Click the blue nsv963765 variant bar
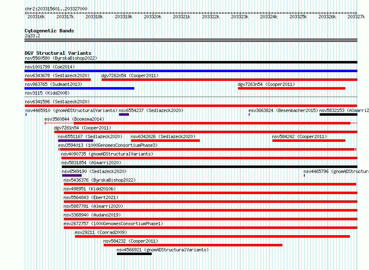 pos(79,88)
